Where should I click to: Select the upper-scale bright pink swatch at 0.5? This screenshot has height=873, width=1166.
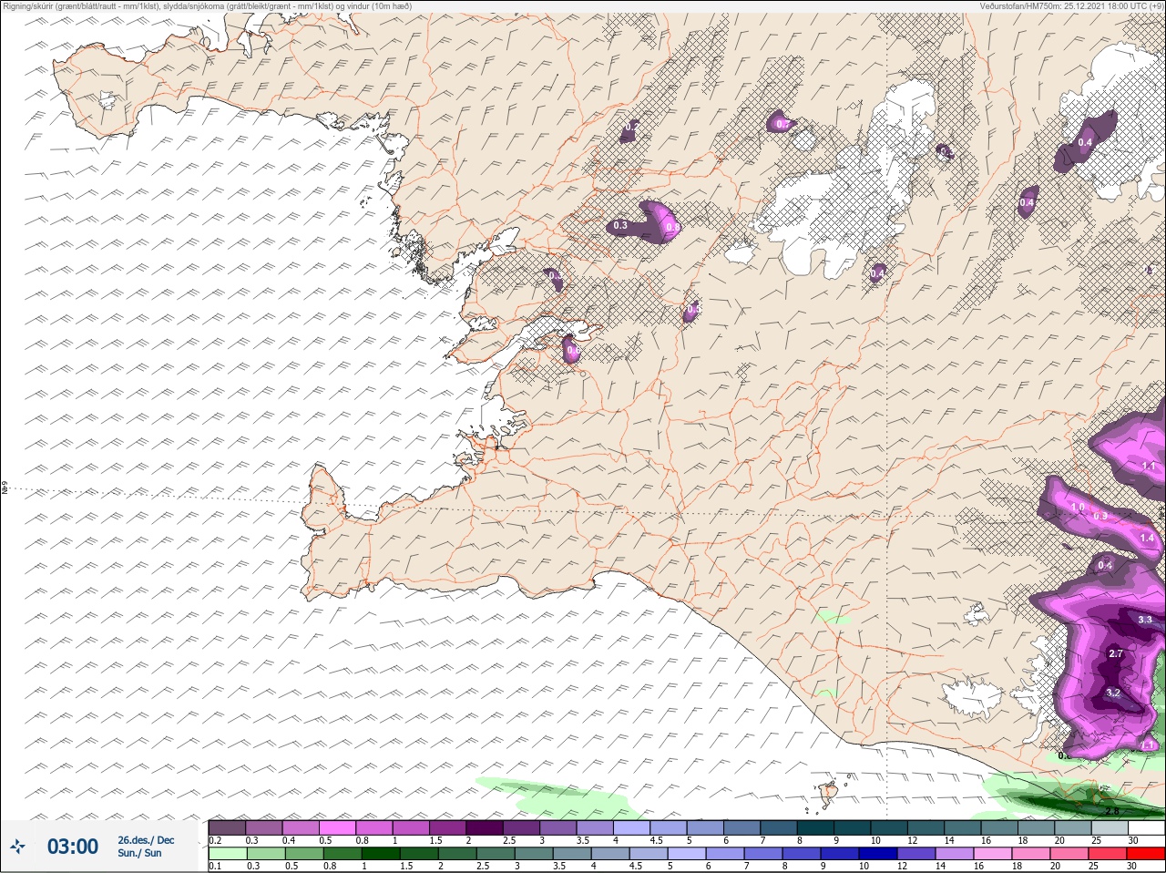337,827
